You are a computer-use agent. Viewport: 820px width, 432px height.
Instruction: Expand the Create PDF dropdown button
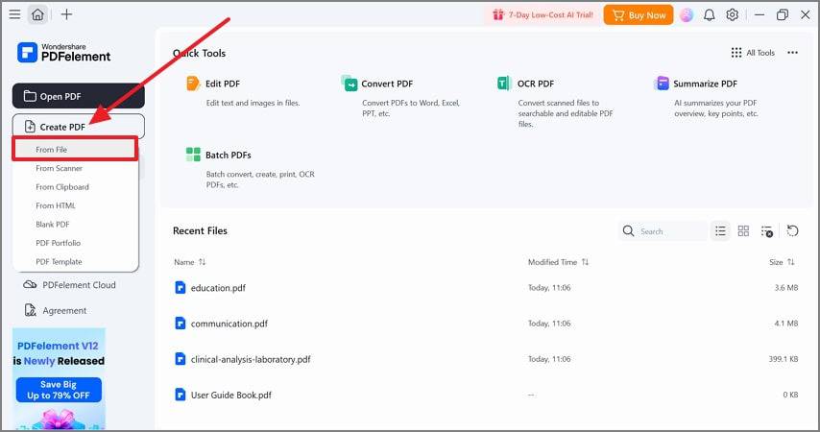pyautogui.click(x=79, y=127)
